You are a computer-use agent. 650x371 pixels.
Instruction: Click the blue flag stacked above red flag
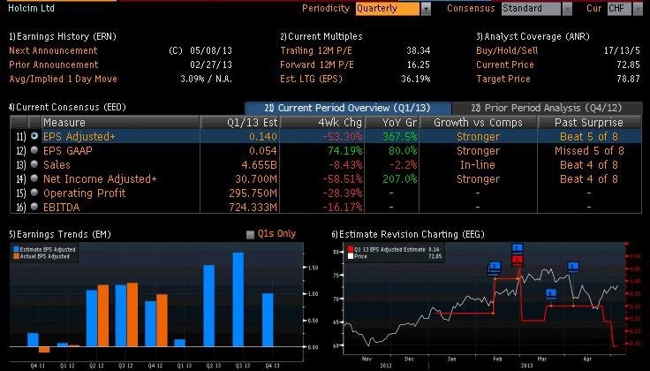(x=518, y=249)
